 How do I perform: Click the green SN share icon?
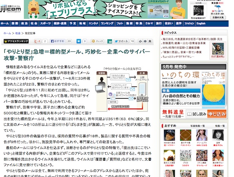click(x=110, y=41)
